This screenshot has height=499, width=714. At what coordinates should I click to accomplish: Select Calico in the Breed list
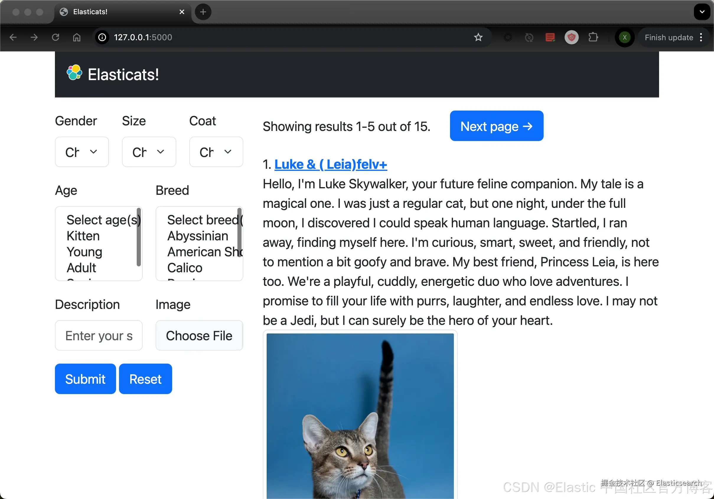point(185,268)
